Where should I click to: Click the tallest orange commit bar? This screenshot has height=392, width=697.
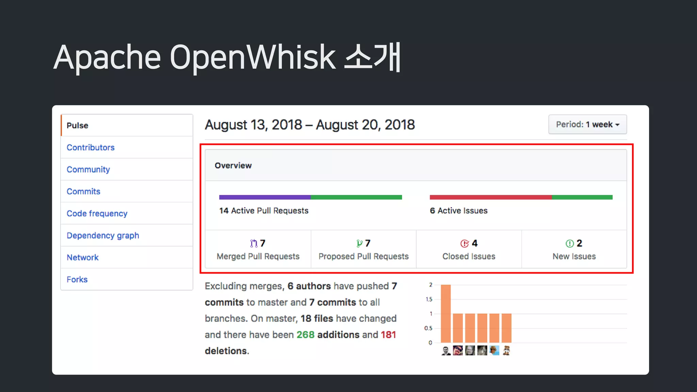pyautogui.click(x=445, y=313)
